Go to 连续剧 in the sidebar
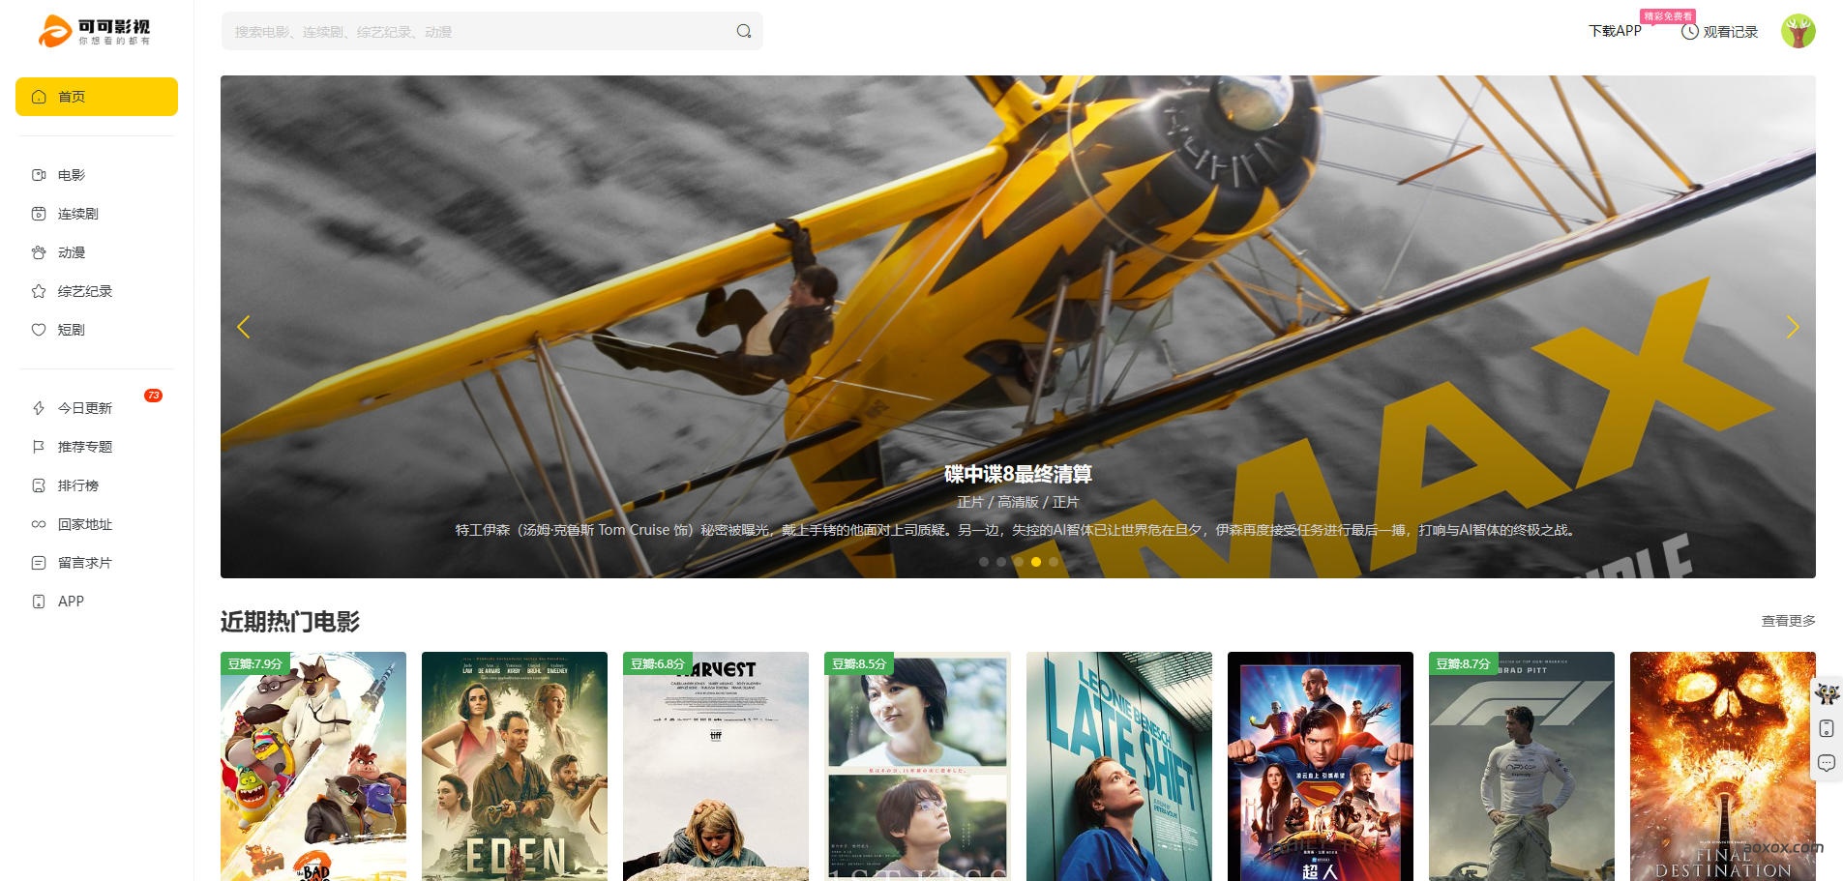The image size is (1843, 881). click(x=77, y=214)
